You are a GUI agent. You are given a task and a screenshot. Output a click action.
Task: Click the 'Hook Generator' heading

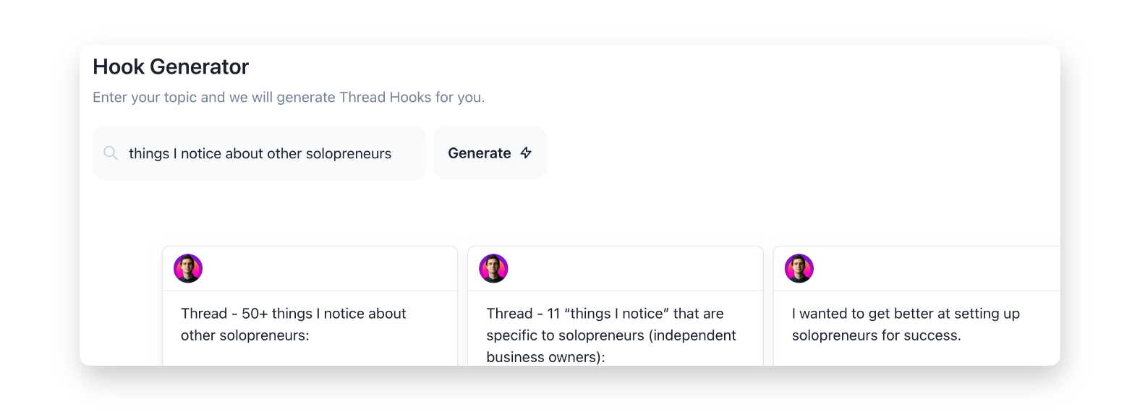[x=171, y=66]
